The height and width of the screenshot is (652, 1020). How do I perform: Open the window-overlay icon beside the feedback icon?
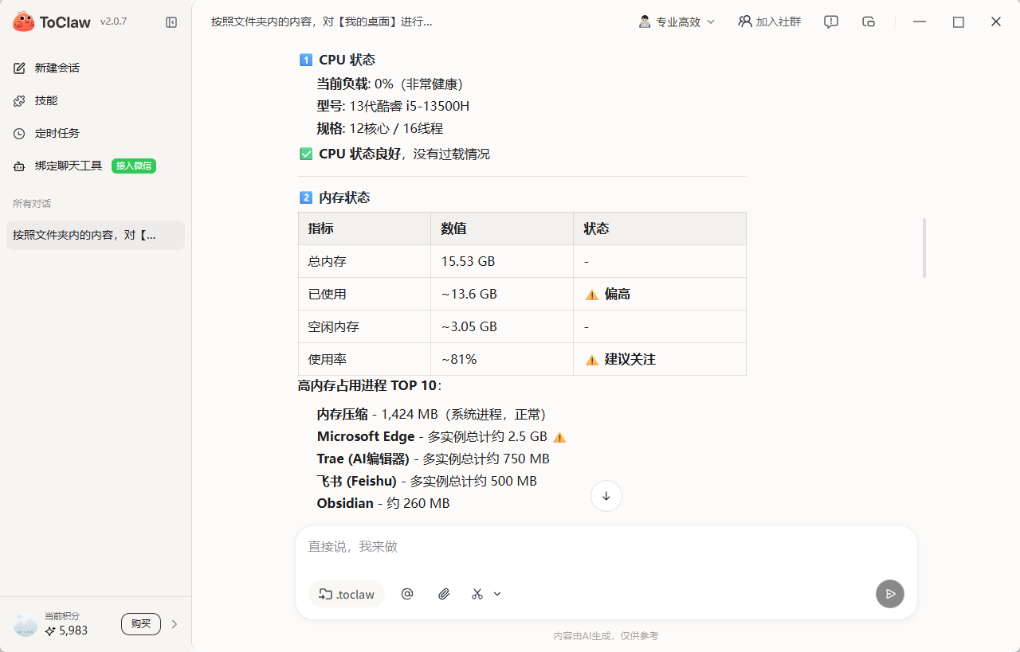pyautogui.click(x=868, y=21)
